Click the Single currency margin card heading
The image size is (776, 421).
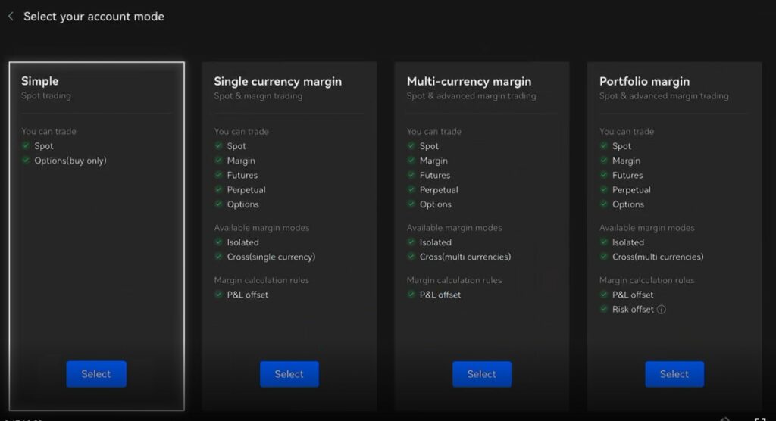coord(277,81)
